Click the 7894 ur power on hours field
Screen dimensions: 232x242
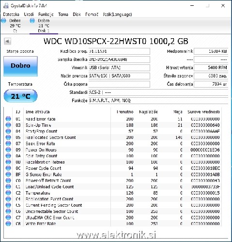click(211, 84)
